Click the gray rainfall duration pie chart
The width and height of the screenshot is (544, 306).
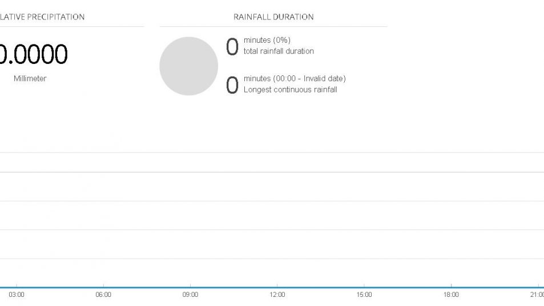pyautogui.click(x=188, y=66)
